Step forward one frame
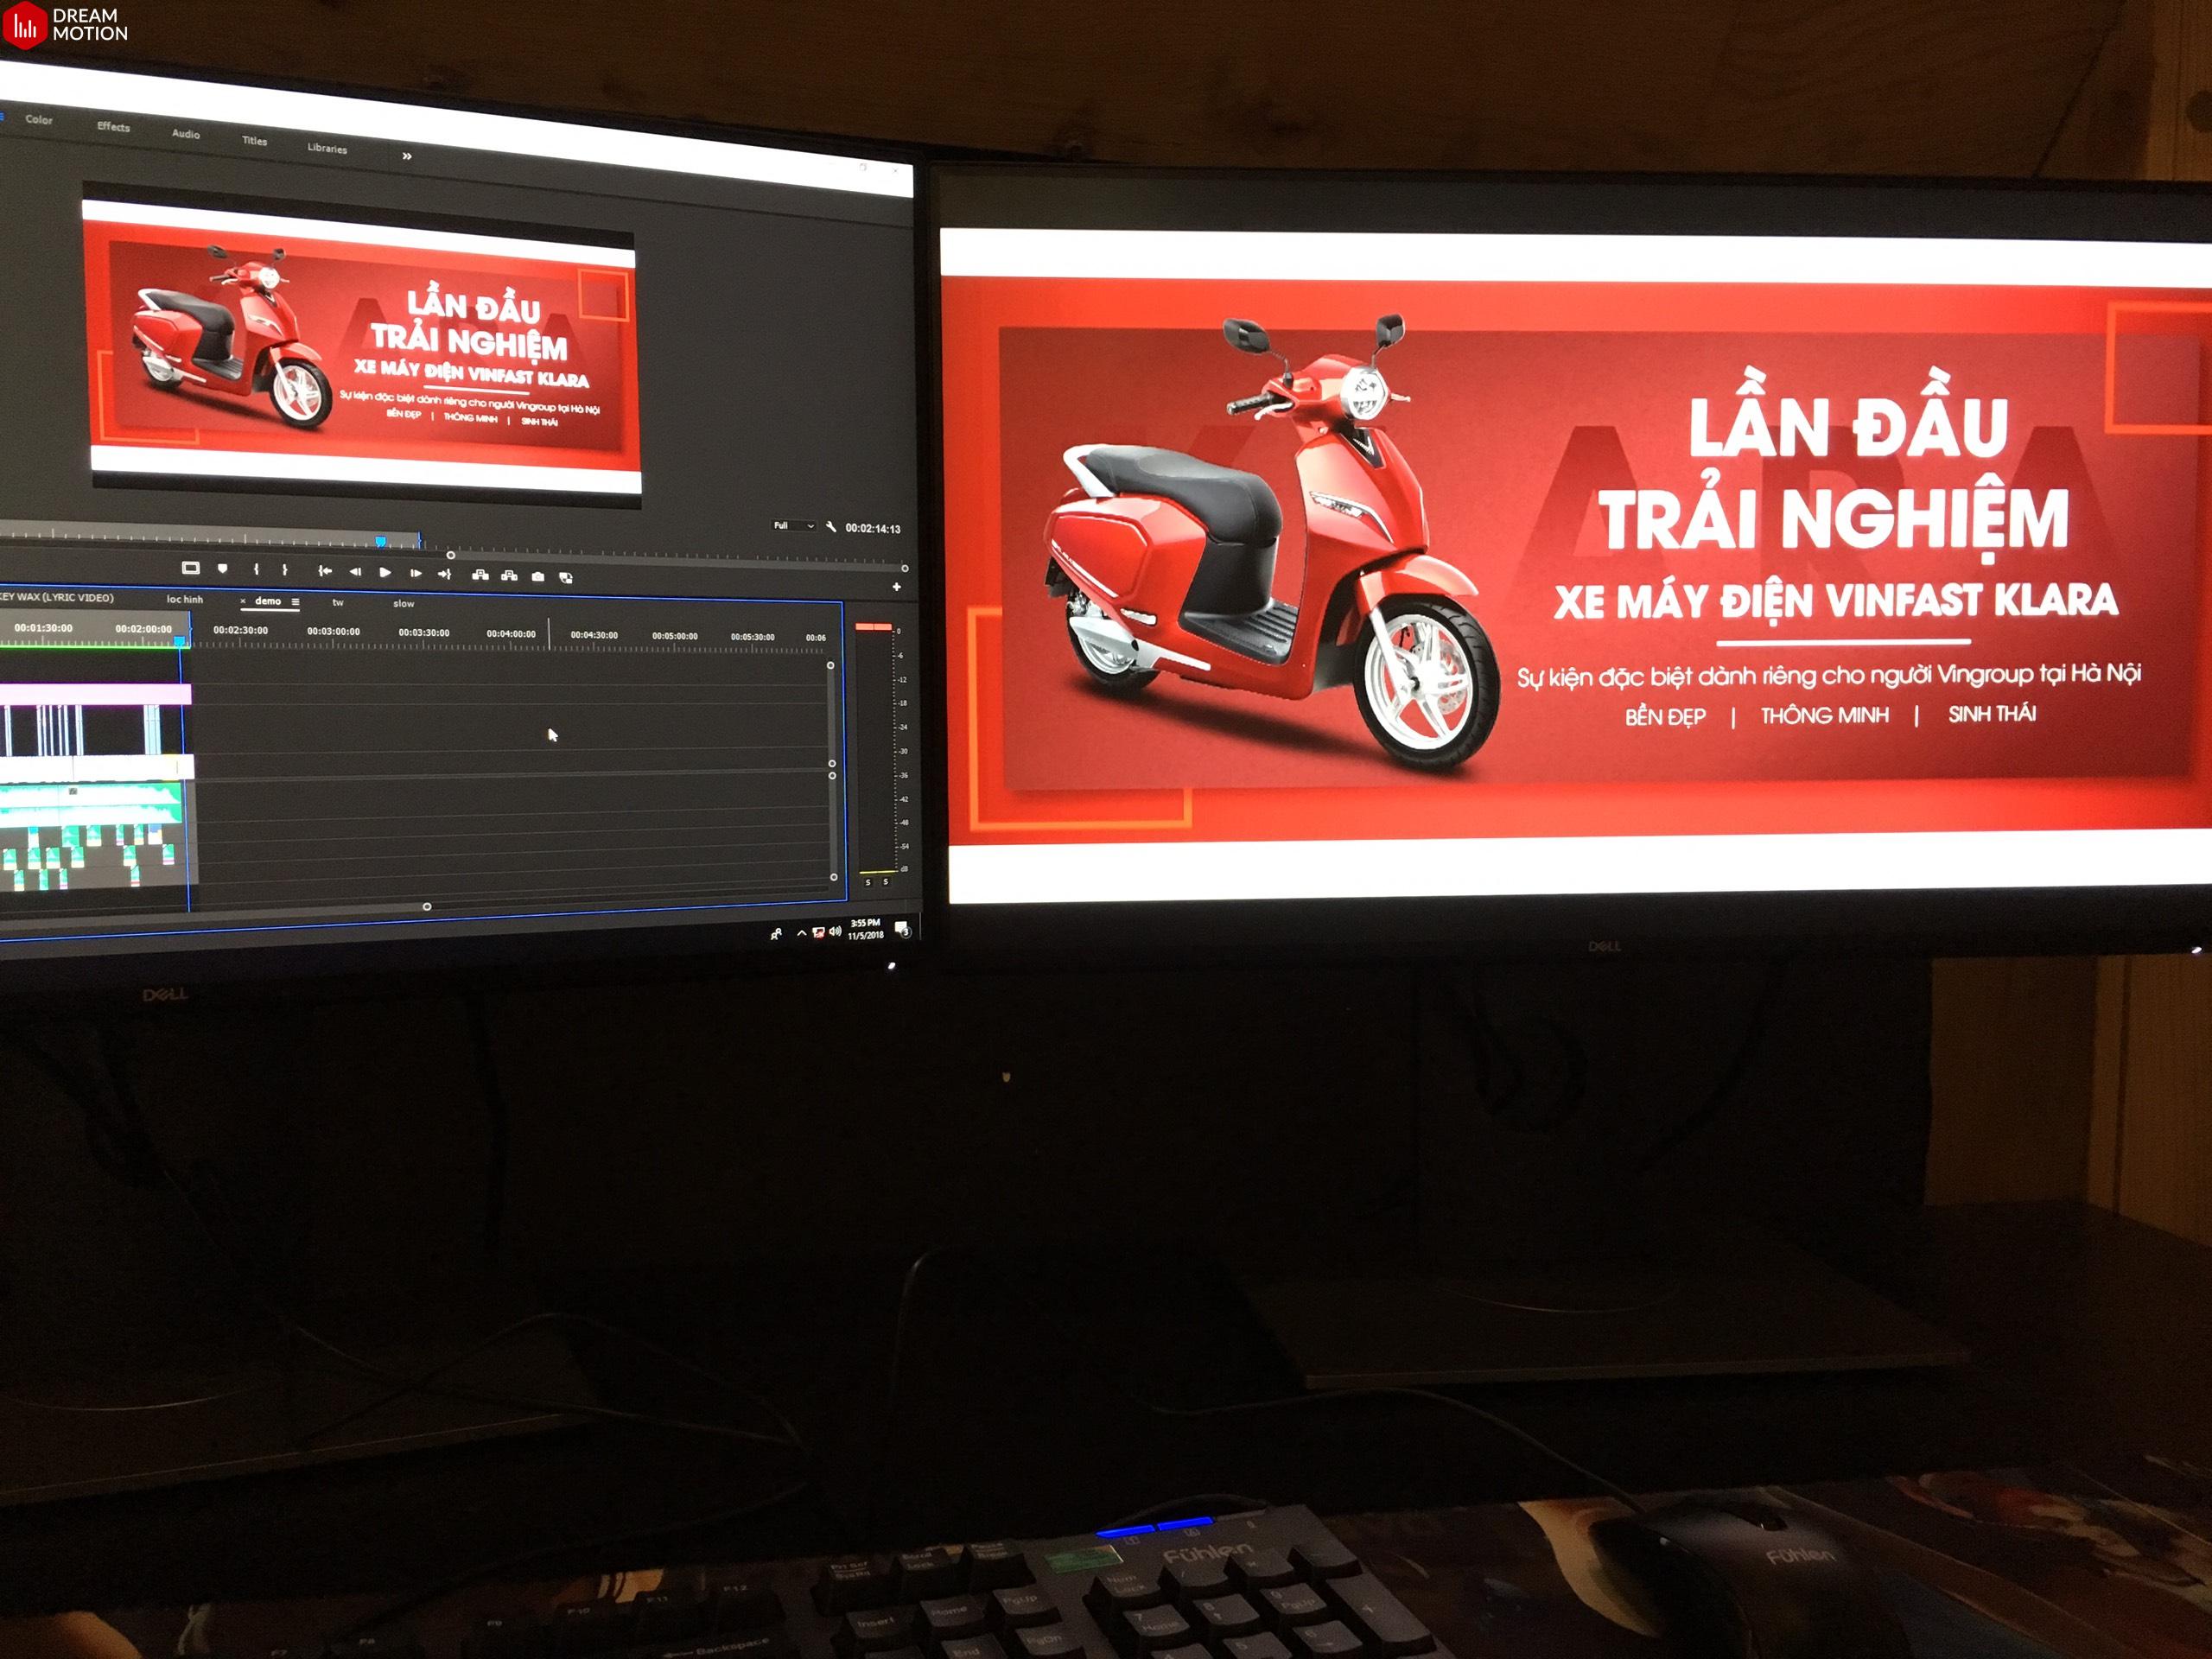This screenshot has height=1659, width=2212. click(416, 573)
